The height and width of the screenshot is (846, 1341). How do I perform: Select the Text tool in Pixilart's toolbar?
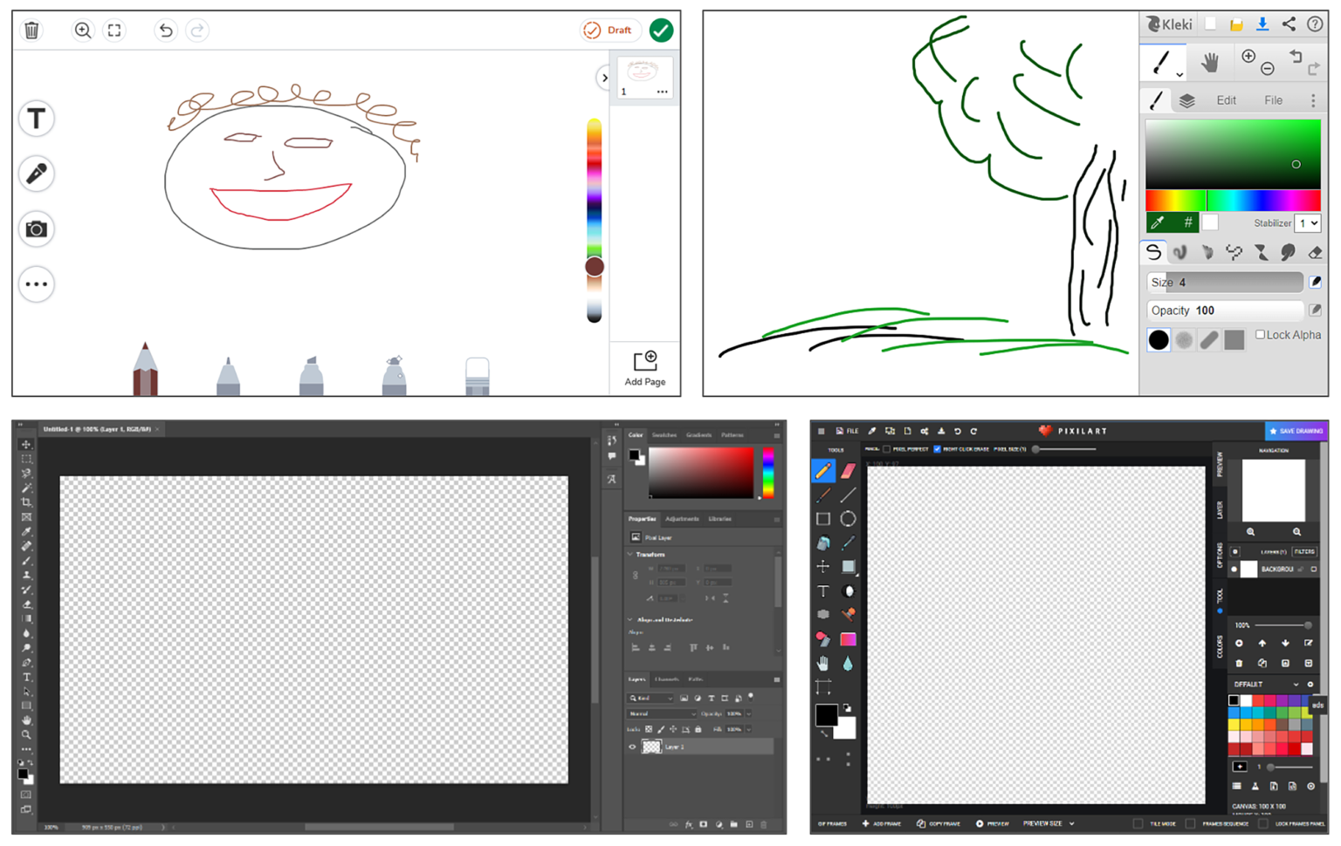pos(823,591)
